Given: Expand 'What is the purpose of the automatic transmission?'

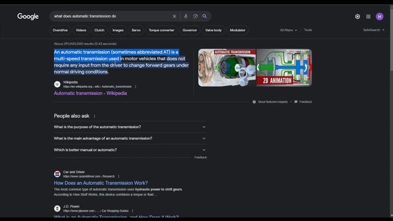Looking at the screenshot, I should point(130,127).
